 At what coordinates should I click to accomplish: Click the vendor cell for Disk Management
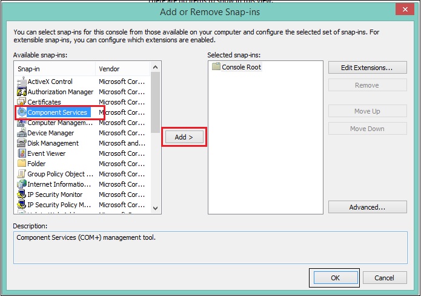pos(122,143)
